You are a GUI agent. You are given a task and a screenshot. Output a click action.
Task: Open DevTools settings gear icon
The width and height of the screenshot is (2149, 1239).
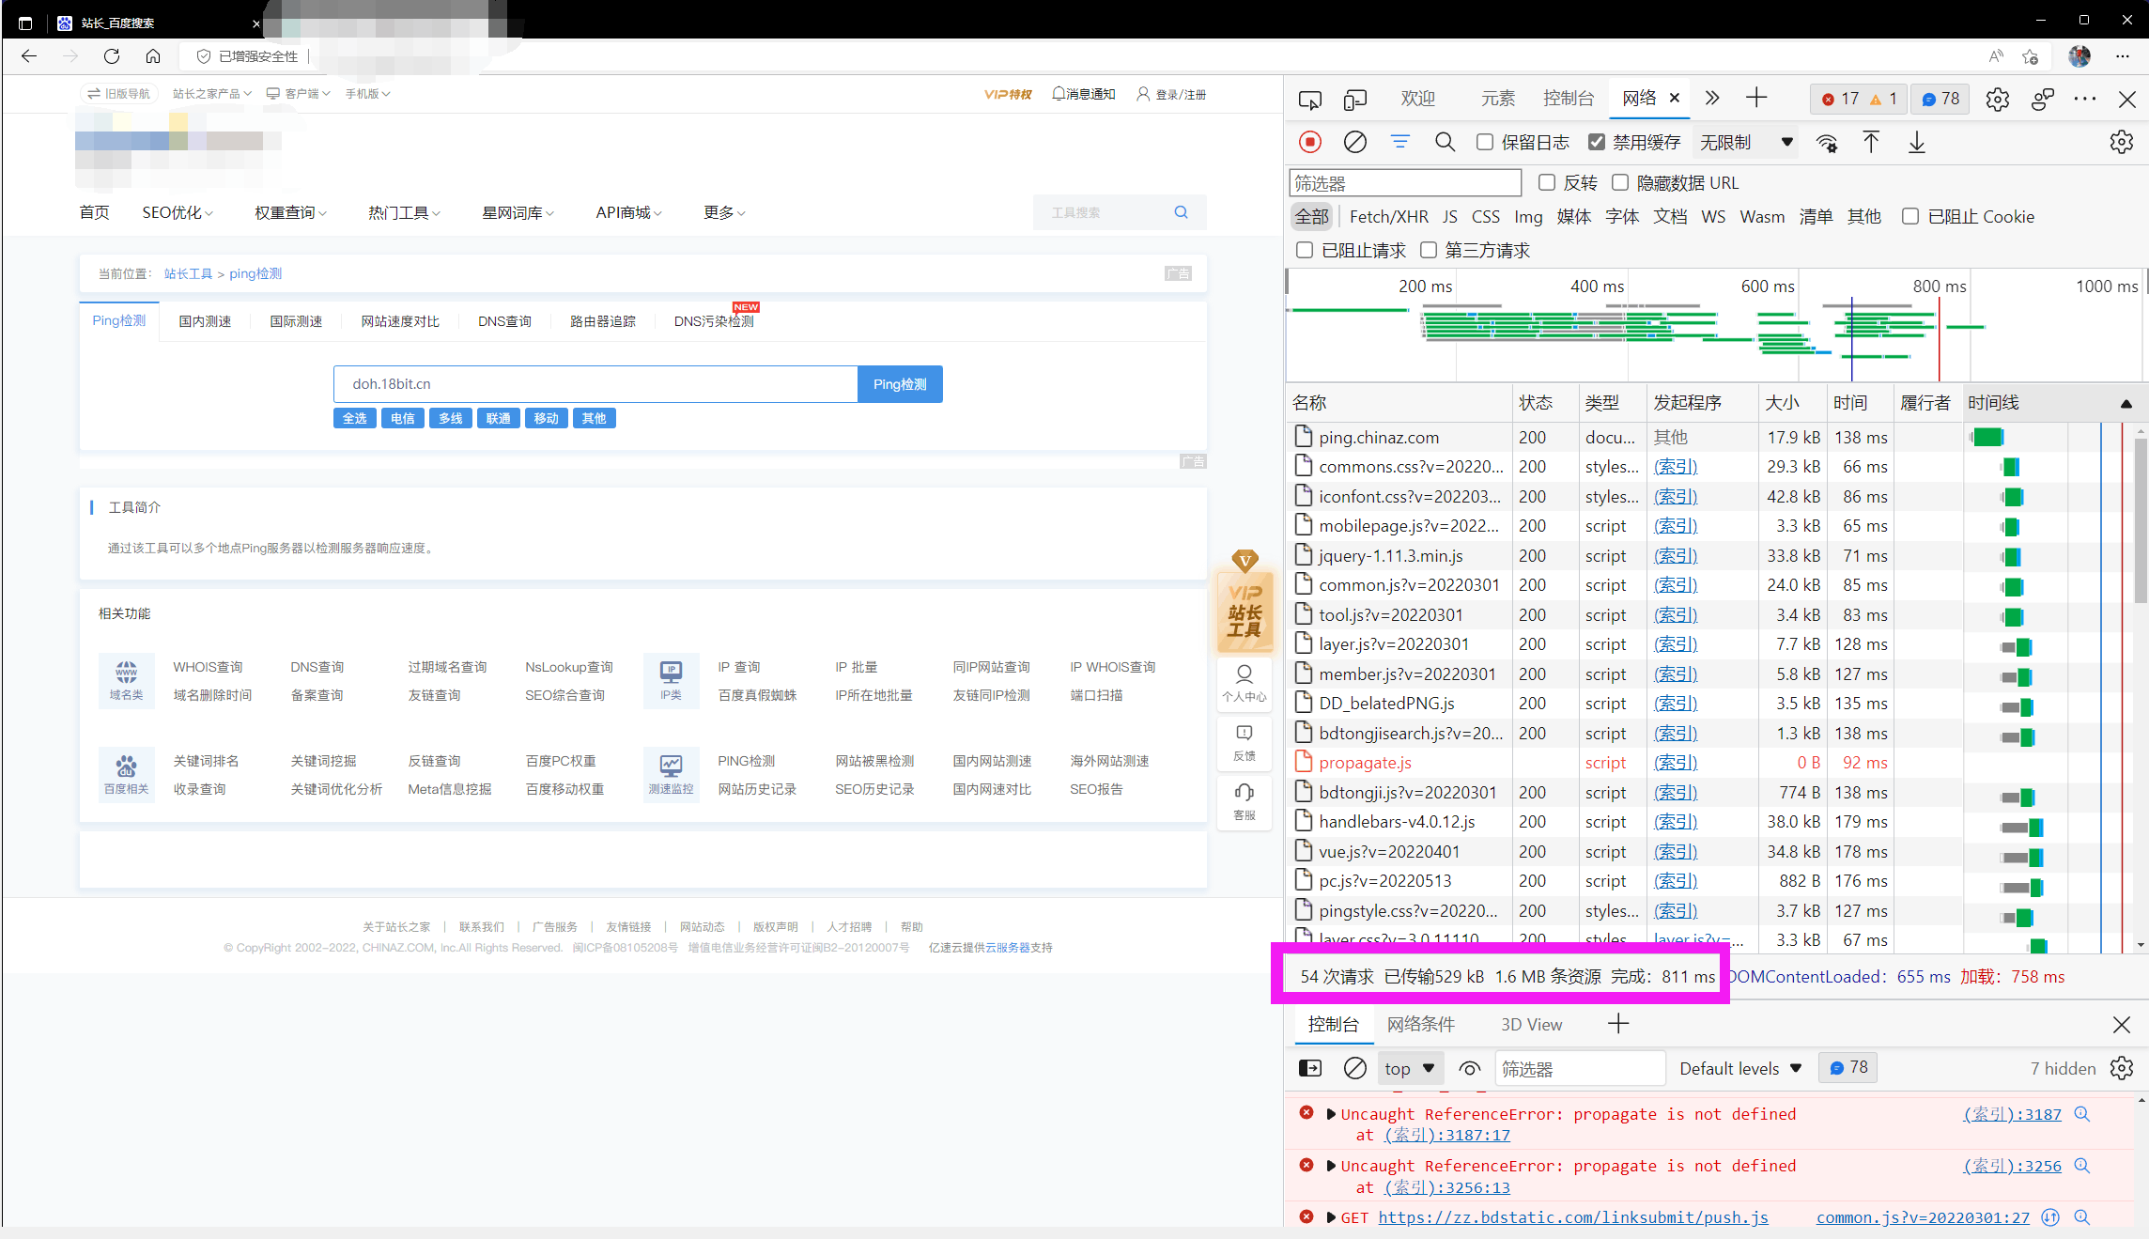(x=1998, y=99)
